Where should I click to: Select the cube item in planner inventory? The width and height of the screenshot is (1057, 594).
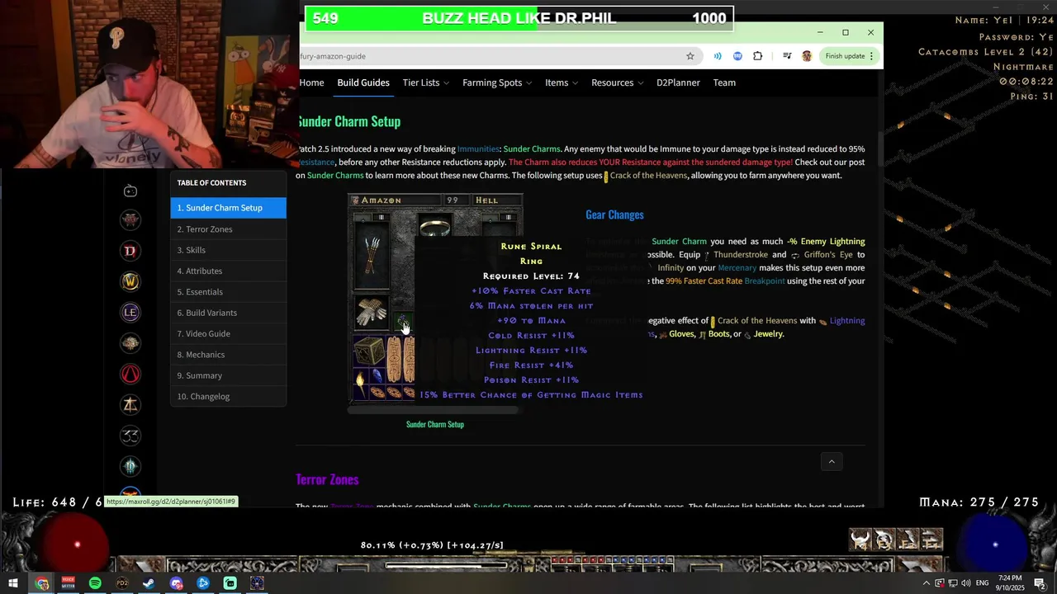click(x=368, y=351)
